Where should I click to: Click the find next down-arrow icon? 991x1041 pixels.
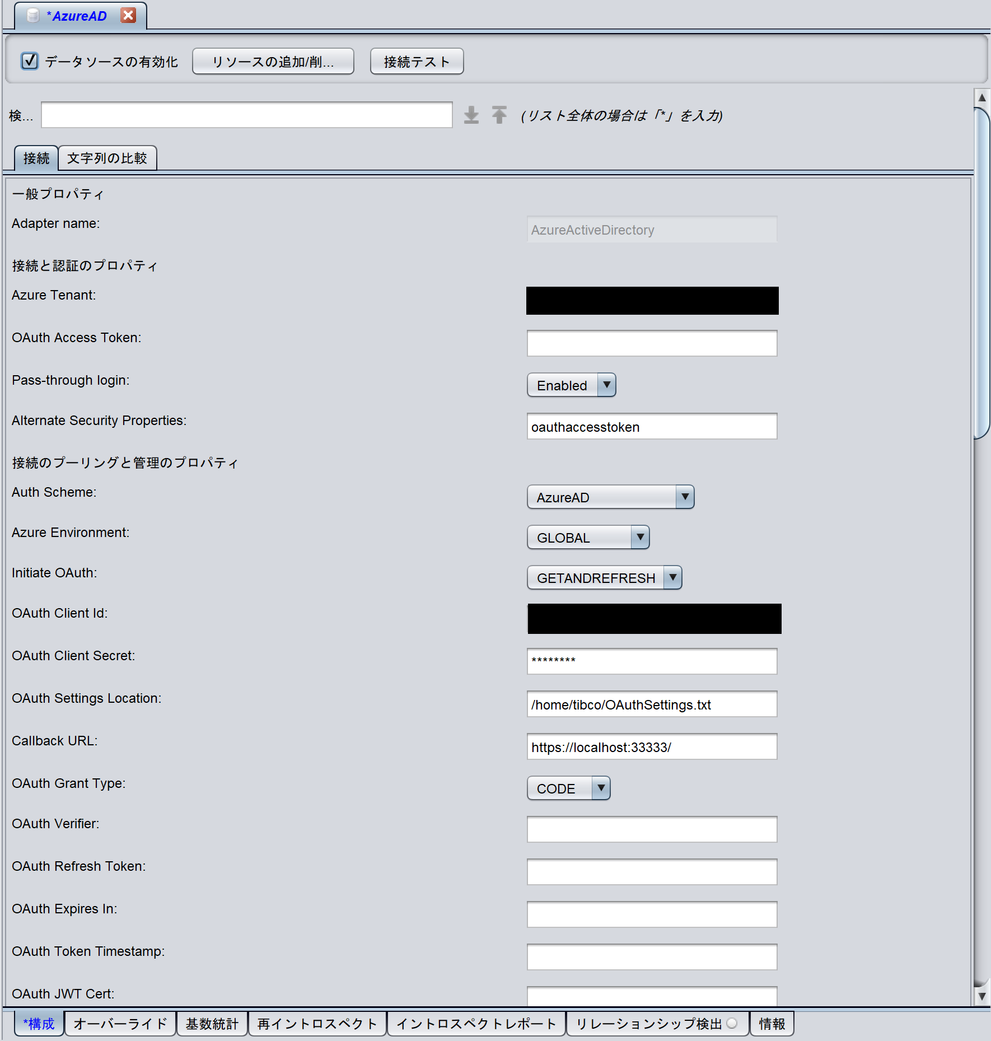471,115
